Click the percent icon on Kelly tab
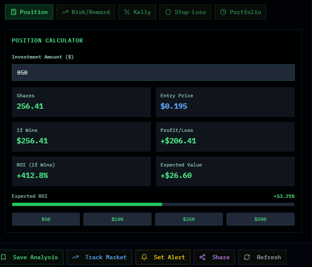The width and height of the screenshot is (312, 267). 127,12
